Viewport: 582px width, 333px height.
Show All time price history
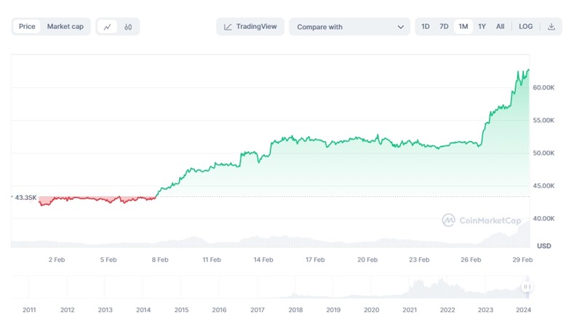coord(500,27)
